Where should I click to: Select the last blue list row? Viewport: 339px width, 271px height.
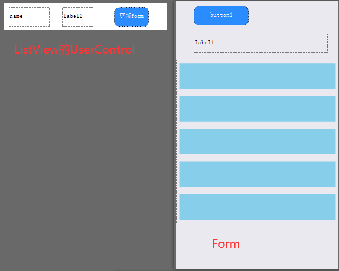(x=257, y=207)
